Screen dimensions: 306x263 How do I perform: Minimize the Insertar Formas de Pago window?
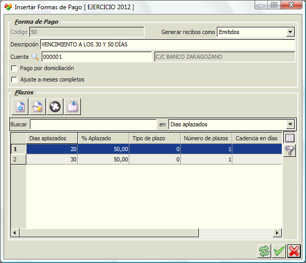[261, 5]
